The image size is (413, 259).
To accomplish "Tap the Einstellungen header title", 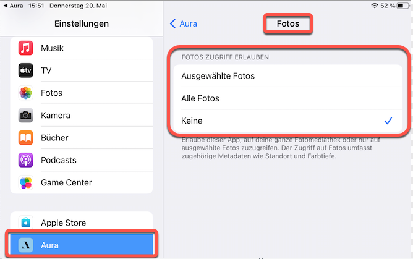I will 82,23.
